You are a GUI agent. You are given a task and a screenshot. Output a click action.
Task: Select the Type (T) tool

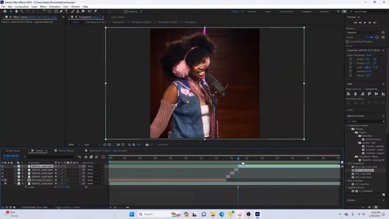[66, 12]
